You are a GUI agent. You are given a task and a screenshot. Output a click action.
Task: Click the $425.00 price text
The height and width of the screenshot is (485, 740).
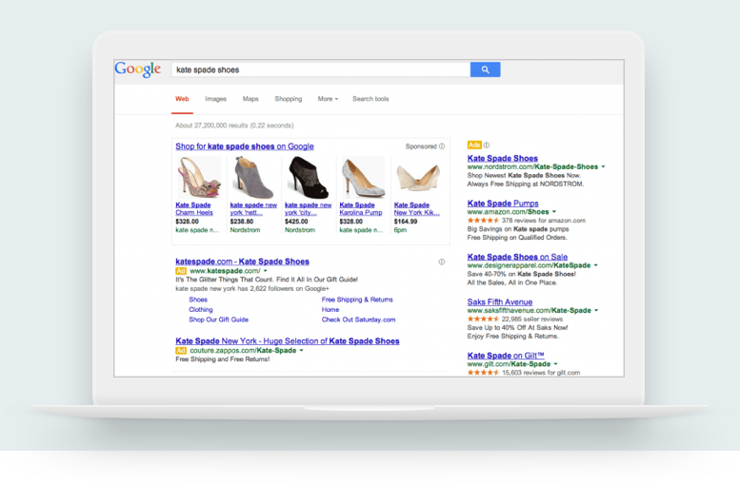tap(296, 222)
